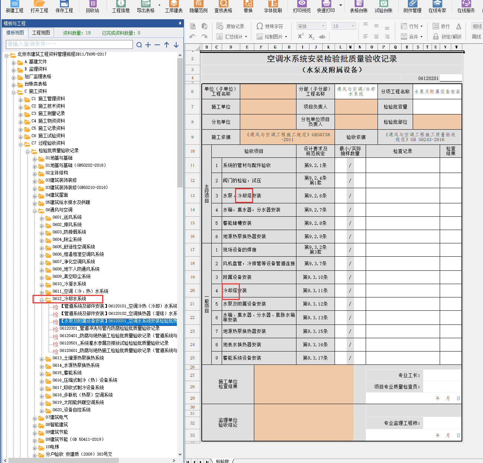Click the font color A icon

459,26
